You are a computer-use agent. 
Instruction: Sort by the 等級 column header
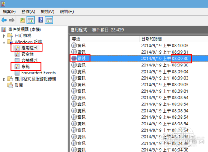(x=104, y=39)
